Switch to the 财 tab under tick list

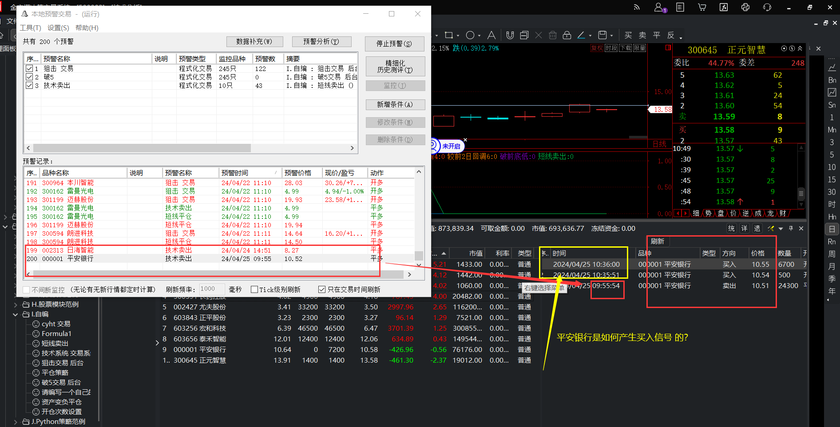783,213
